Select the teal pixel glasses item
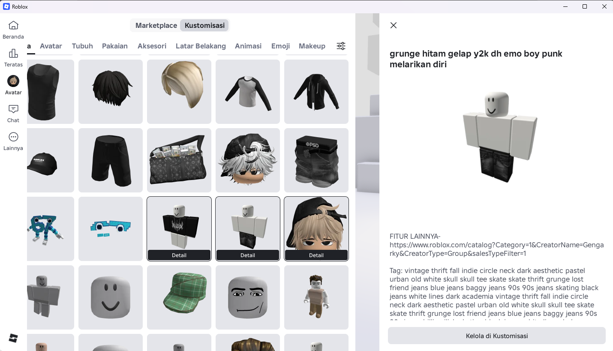 tap(111, 229)
